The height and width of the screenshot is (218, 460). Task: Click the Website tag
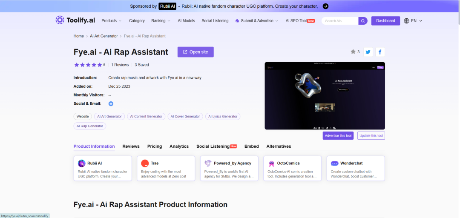83,117
